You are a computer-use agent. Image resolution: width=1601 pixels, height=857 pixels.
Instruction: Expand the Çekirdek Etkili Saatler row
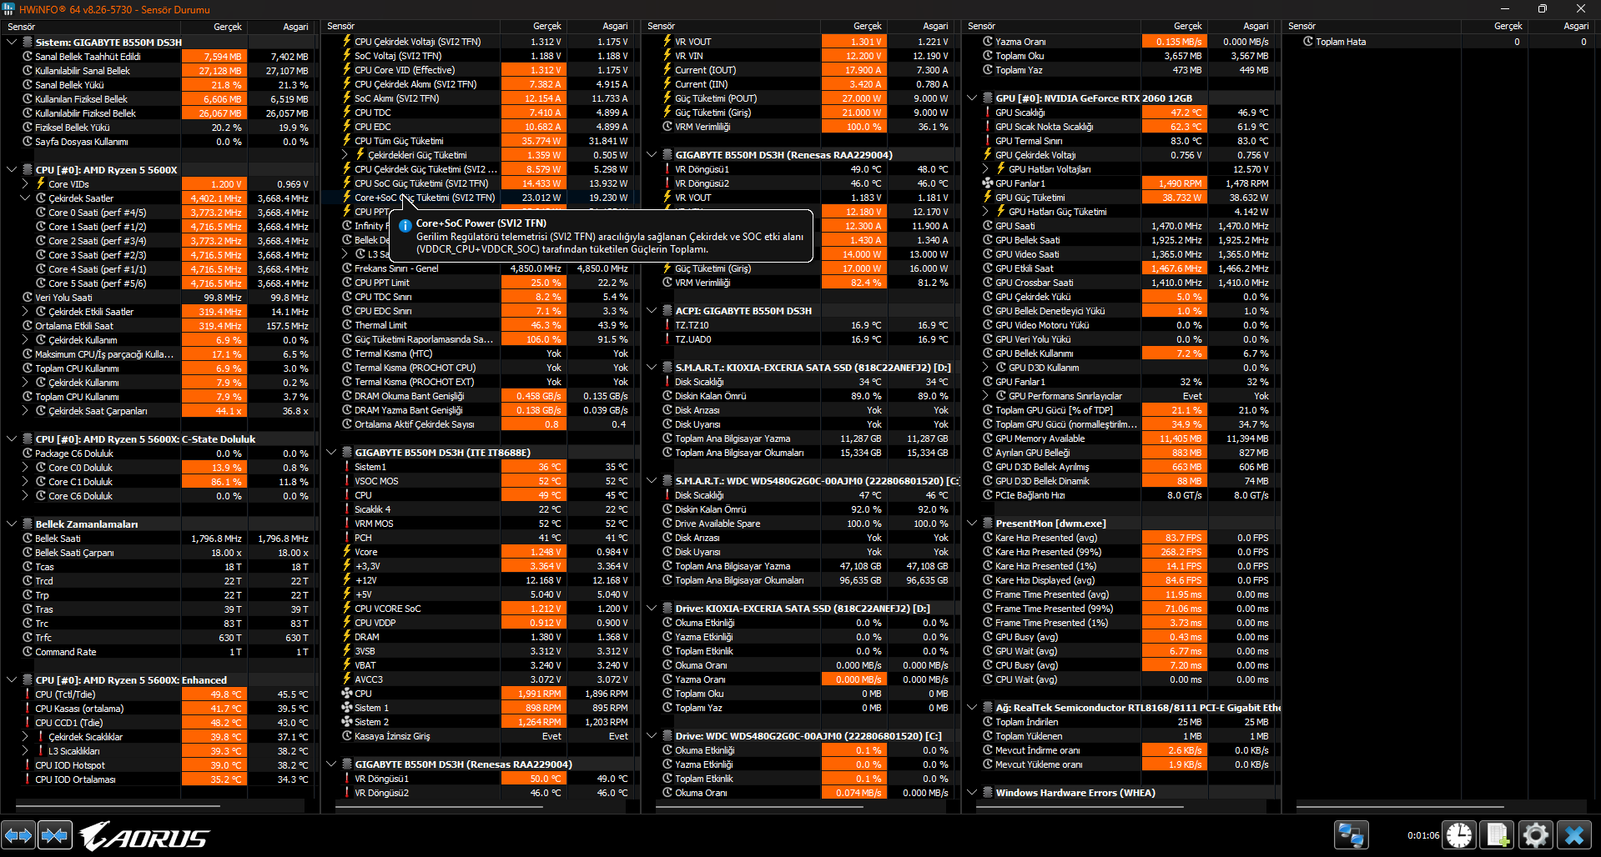[25, 312]
